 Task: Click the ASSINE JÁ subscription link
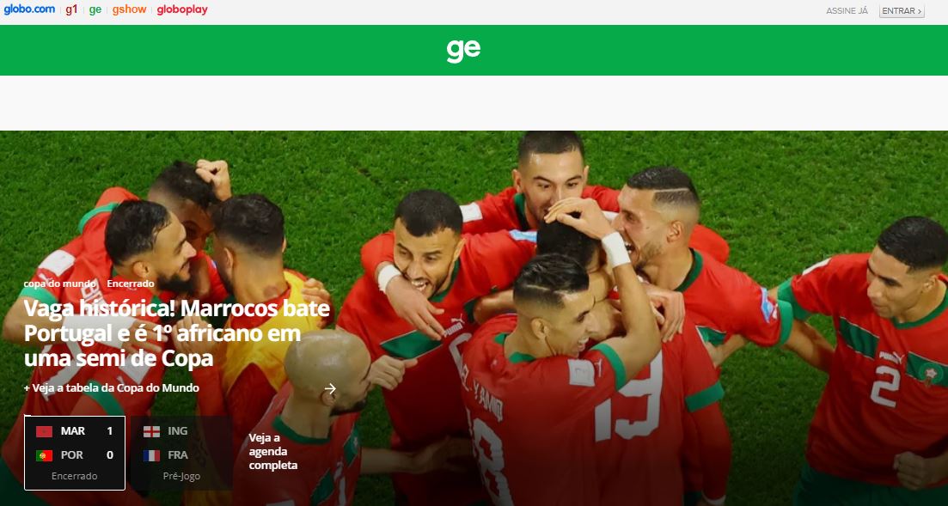(x=847, y=11)
